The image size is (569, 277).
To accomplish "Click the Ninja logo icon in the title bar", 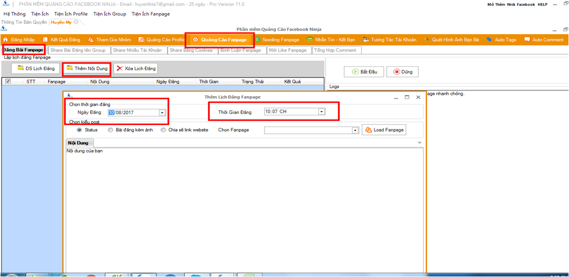I will [x=5, y=4].
